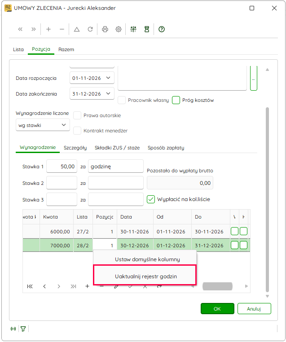Click the Stawka 1 amount field showing 50,00

coord(62,166)
